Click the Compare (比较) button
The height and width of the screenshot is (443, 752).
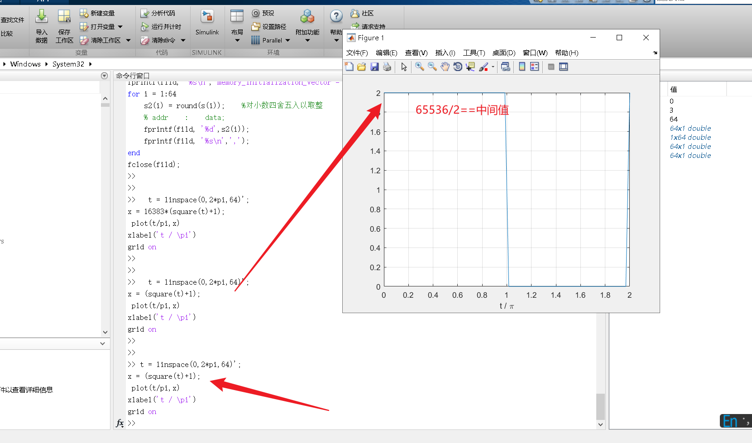(x=7, y=33)
